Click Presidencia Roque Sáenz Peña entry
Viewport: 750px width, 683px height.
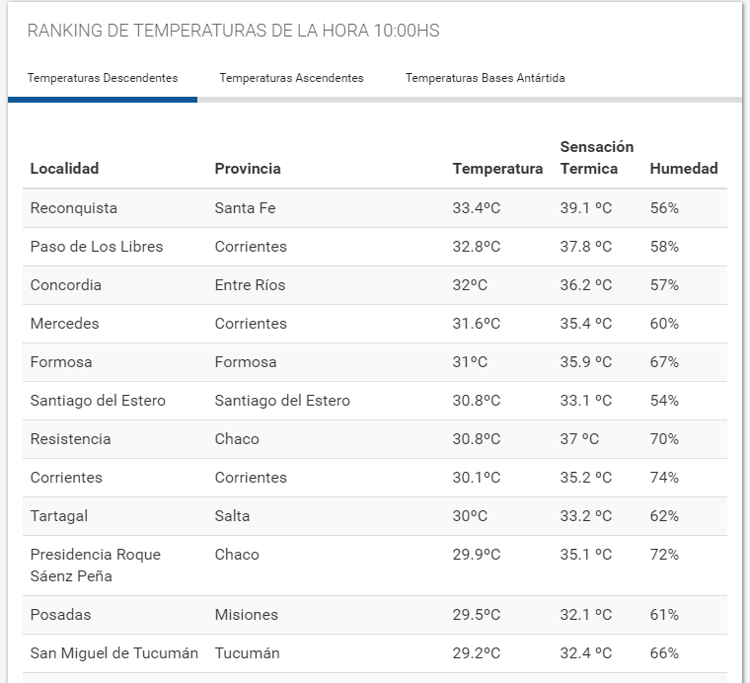(x=96, y=565)
